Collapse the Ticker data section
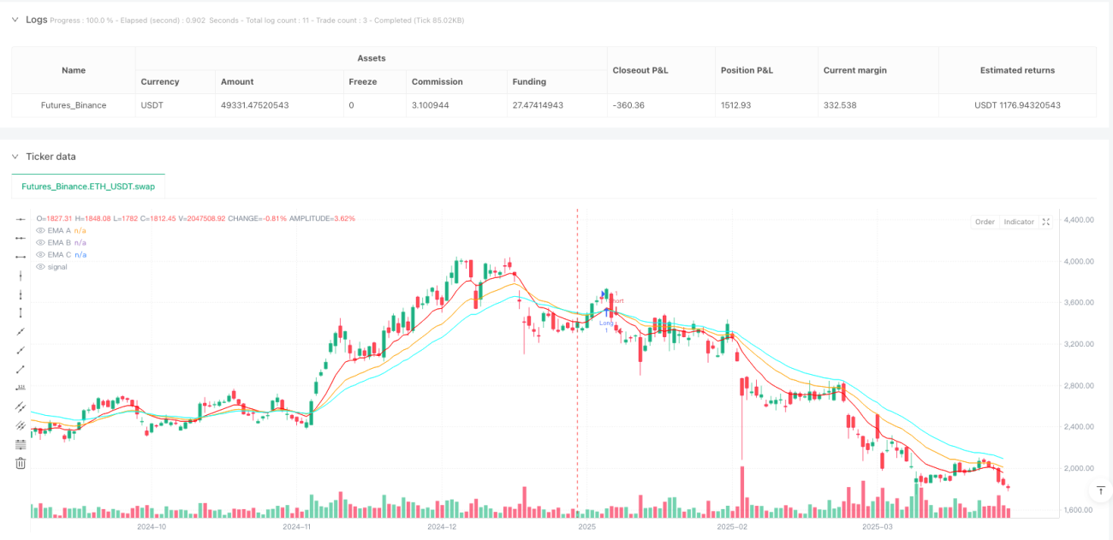This screenshot has height=540, width=1113. tap(15, 157)
